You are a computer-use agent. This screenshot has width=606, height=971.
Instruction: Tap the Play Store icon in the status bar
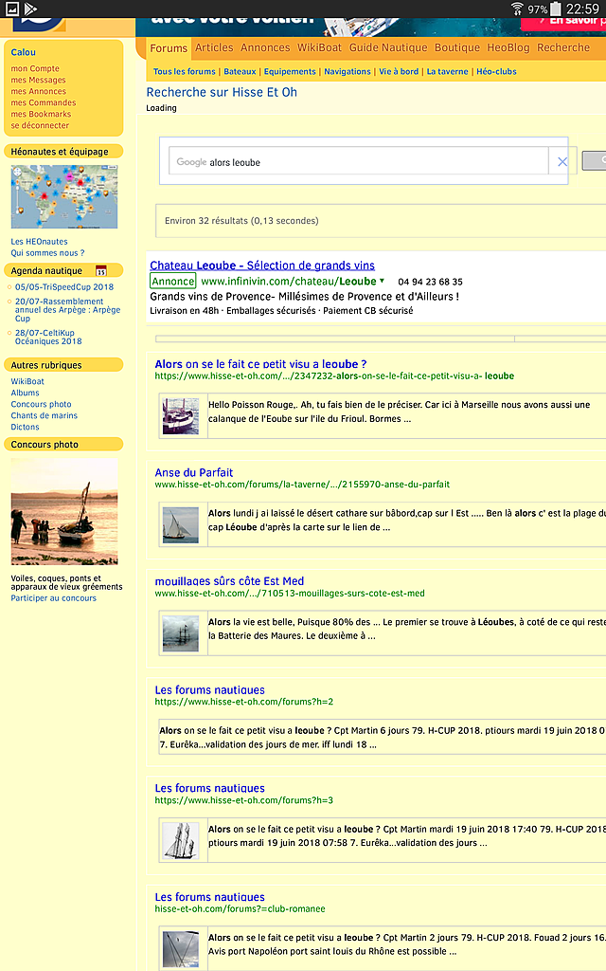tap(30, 9)
